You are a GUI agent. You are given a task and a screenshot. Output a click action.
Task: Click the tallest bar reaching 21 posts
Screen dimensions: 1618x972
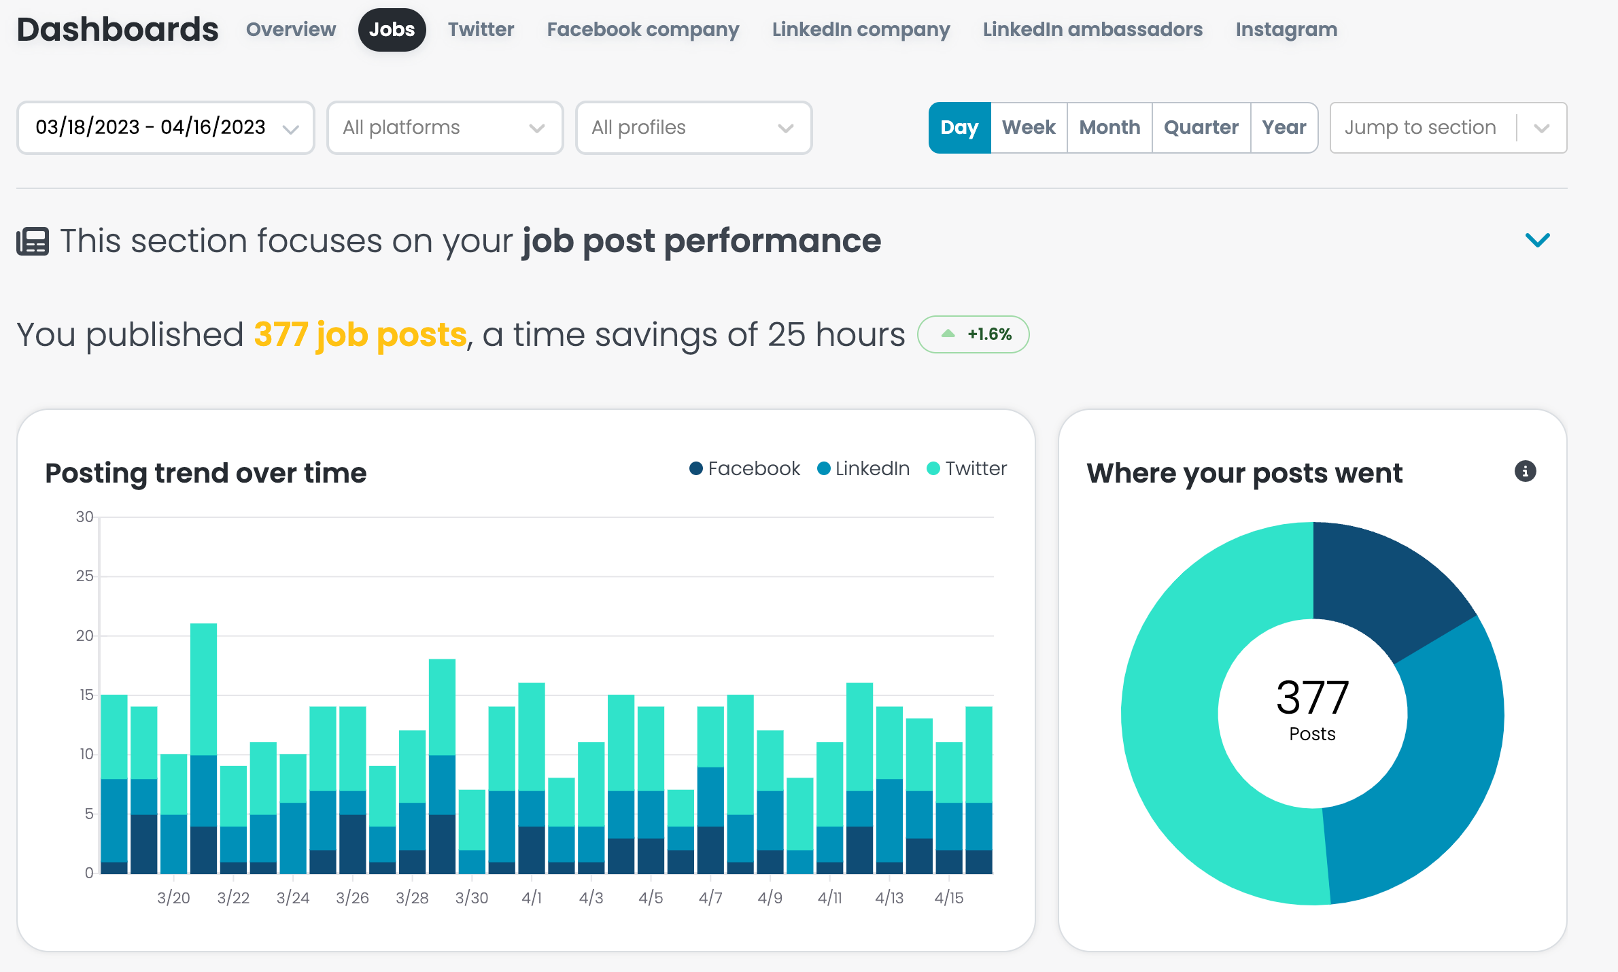point(204,748)
